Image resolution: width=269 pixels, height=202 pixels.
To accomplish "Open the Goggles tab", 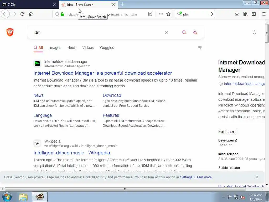I will (x=107, y=48).
